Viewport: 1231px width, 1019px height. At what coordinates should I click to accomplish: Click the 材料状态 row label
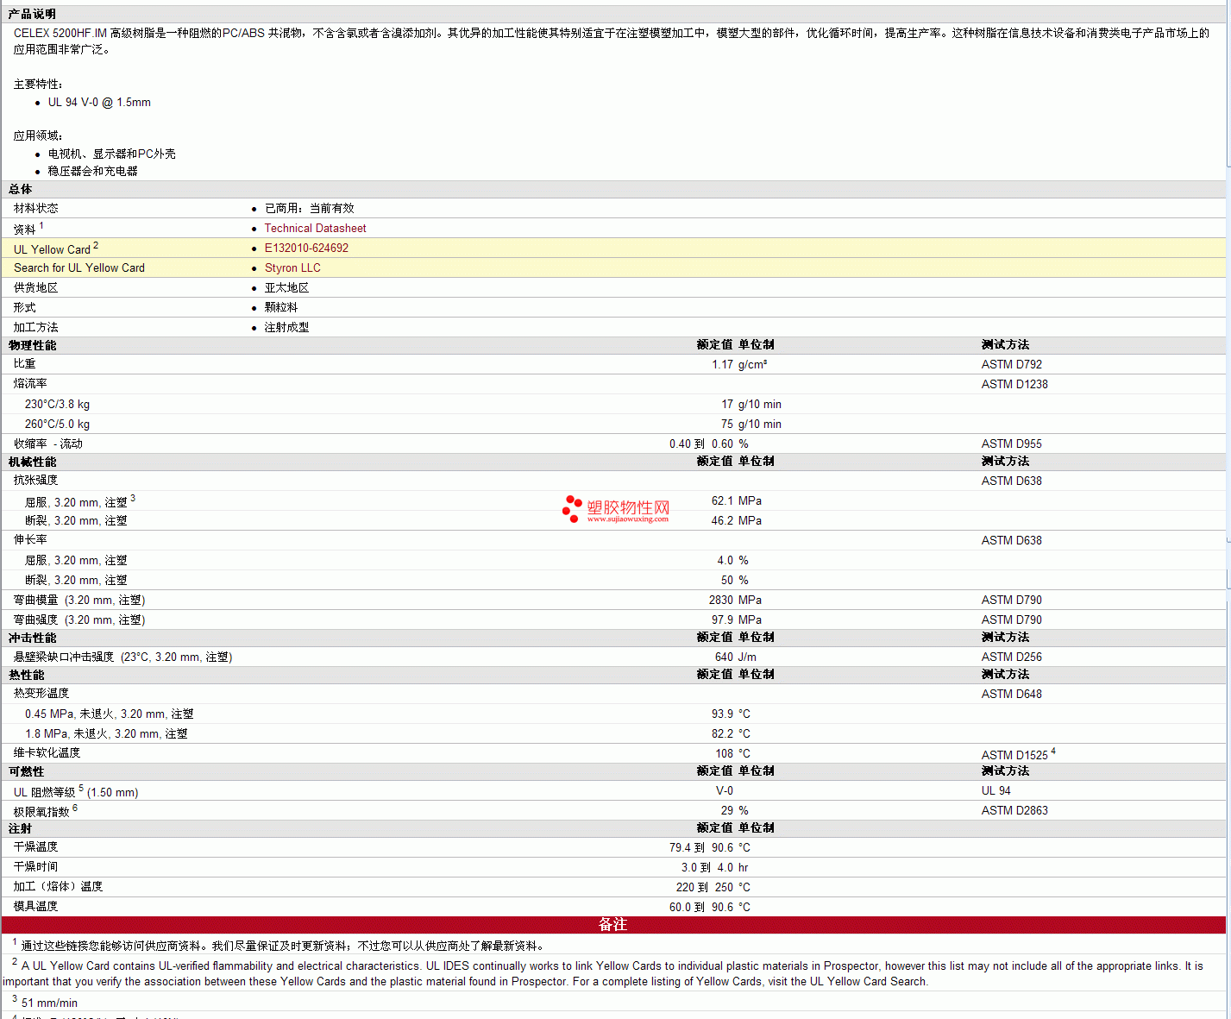click(35, 209)
